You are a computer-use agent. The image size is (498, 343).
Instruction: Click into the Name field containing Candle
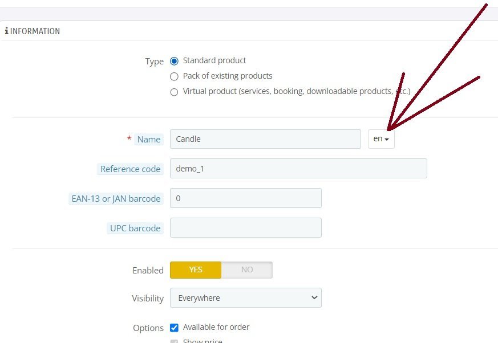pyautogui.click(x=265, y=139)
